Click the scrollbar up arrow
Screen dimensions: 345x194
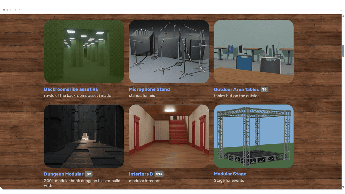(343, 16)
